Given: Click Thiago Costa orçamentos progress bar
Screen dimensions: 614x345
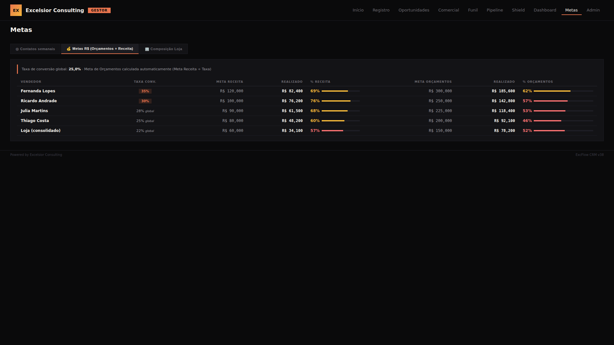Looking at the screenshot, I should tap(563, 121).
